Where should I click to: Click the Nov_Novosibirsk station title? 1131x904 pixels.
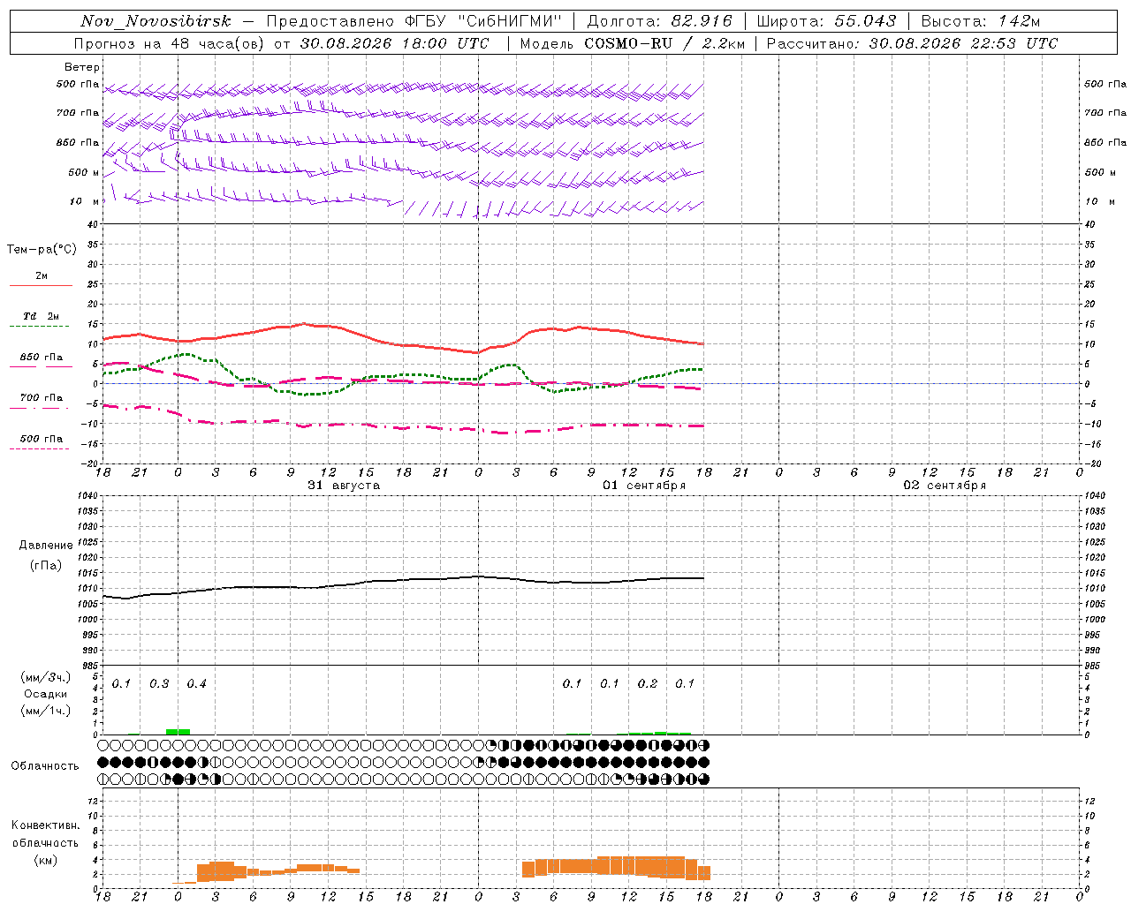156,21
